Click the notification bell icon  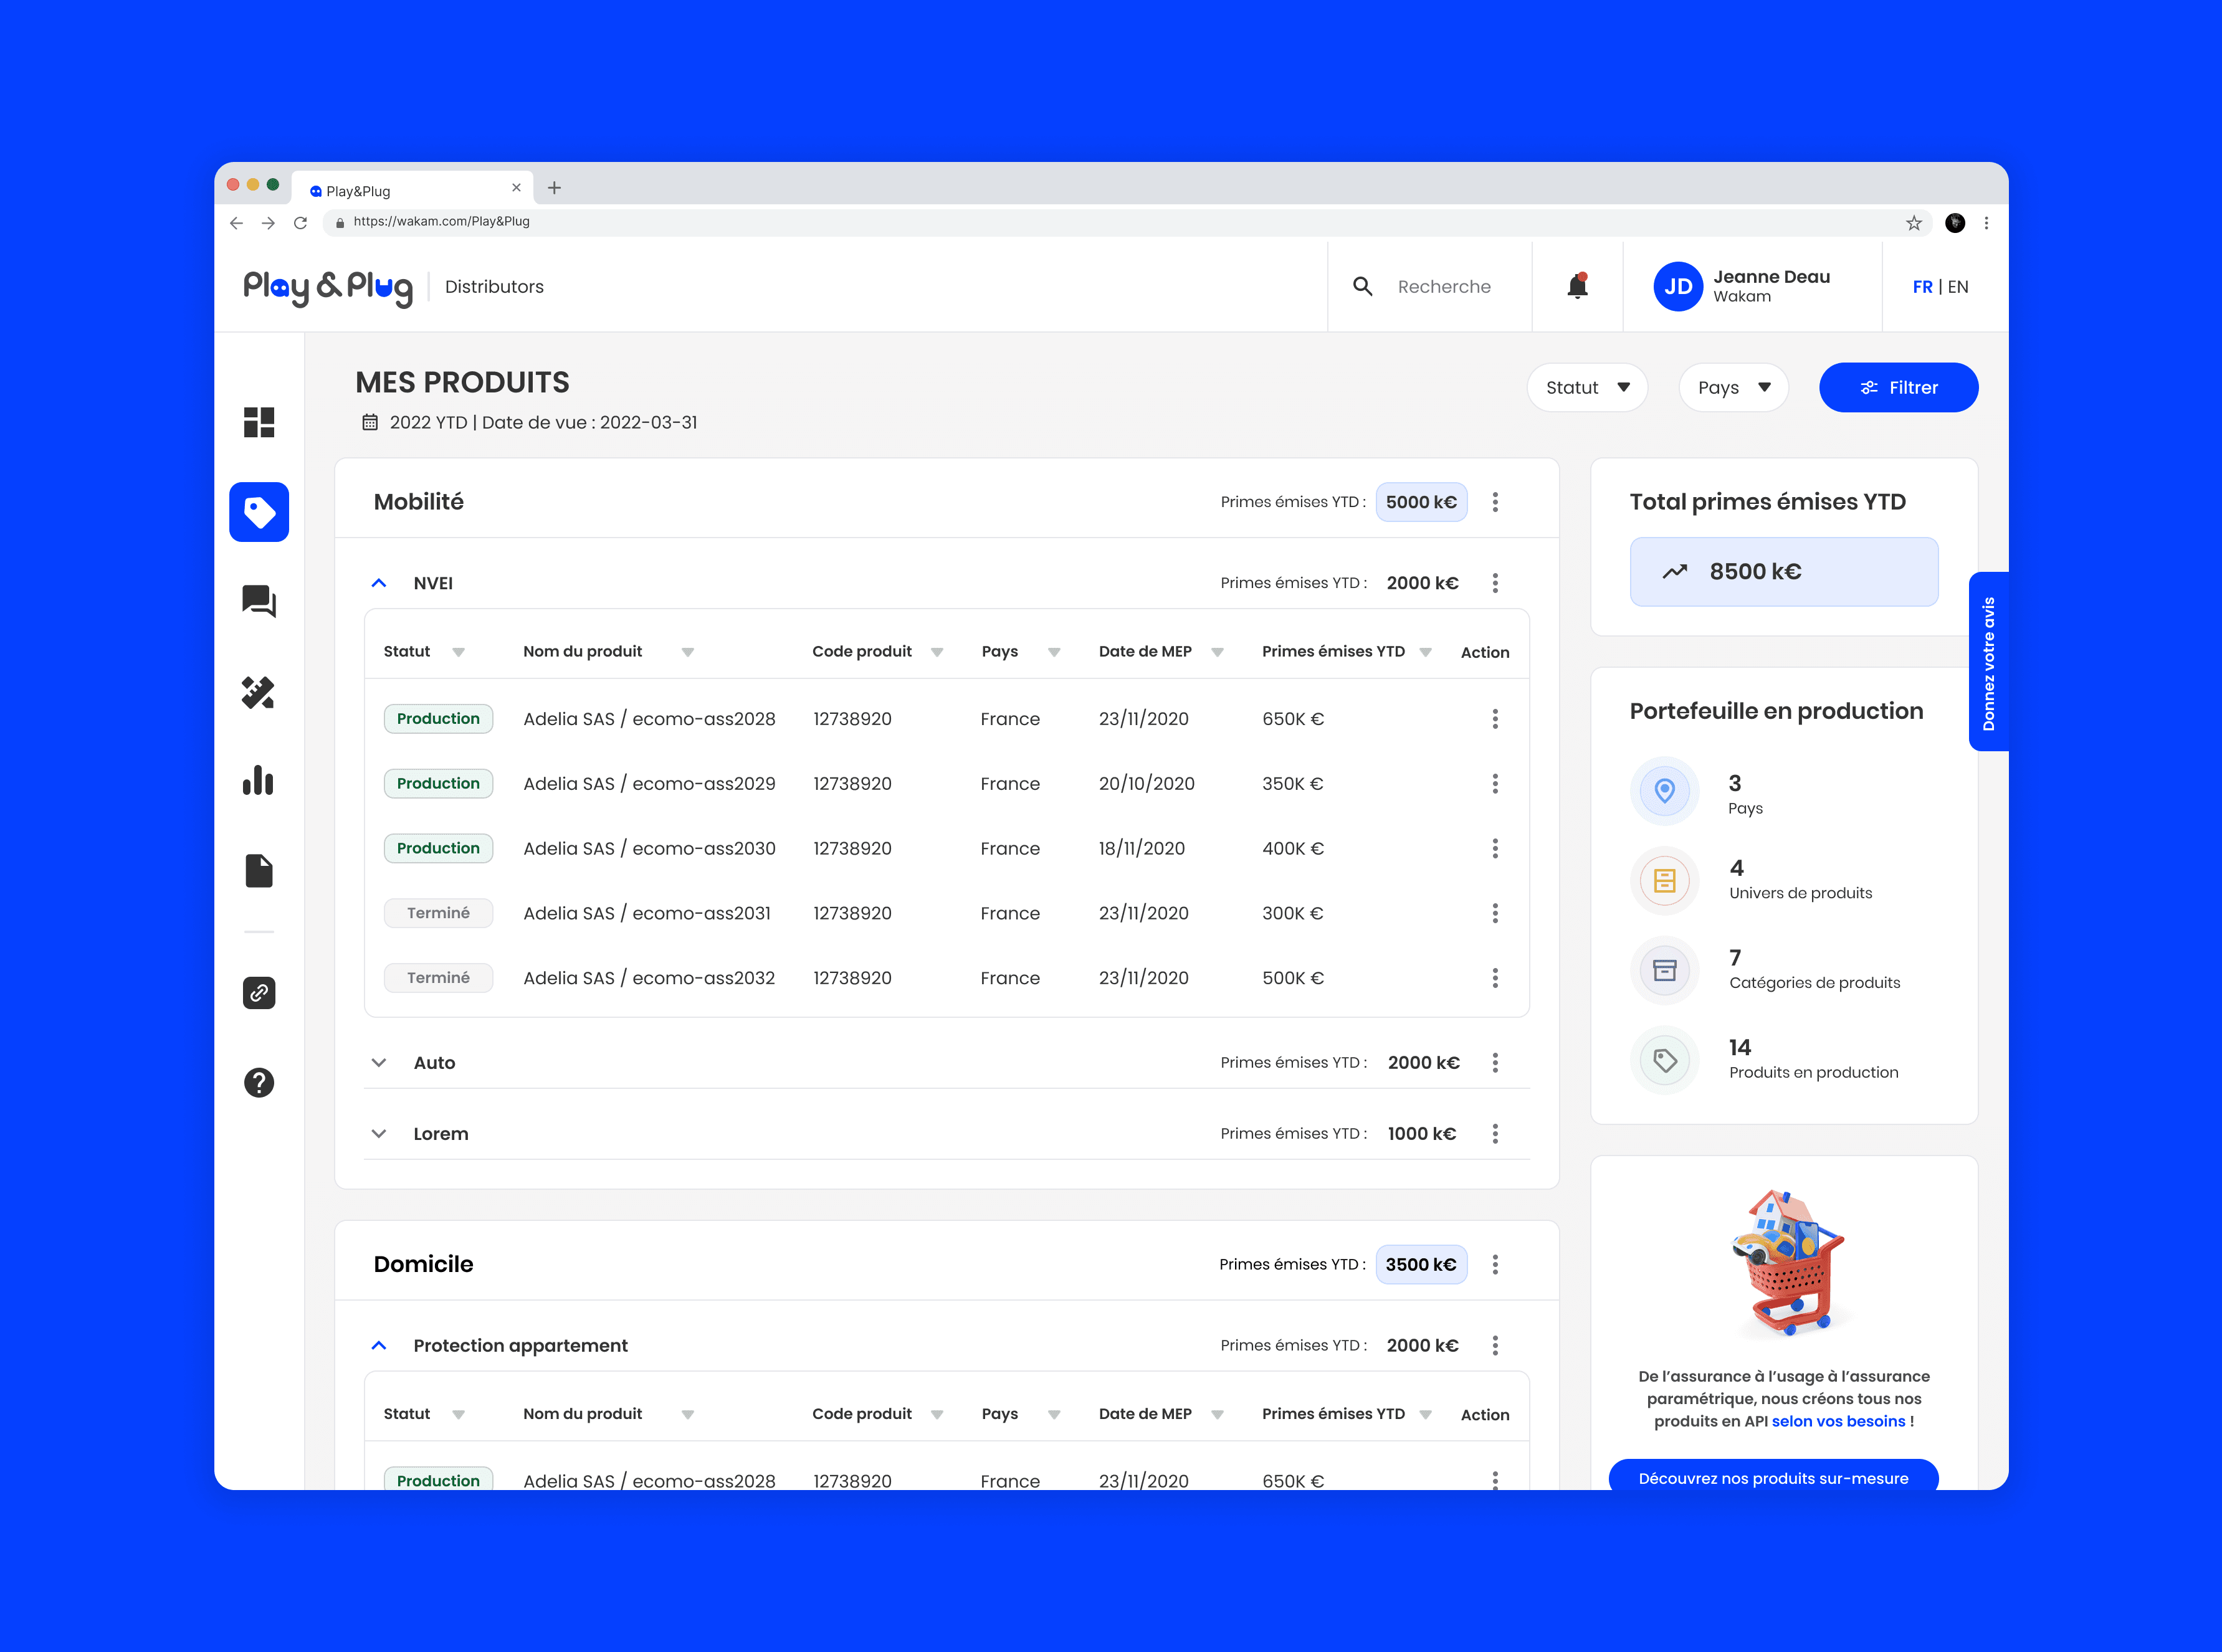(1577, 286)
